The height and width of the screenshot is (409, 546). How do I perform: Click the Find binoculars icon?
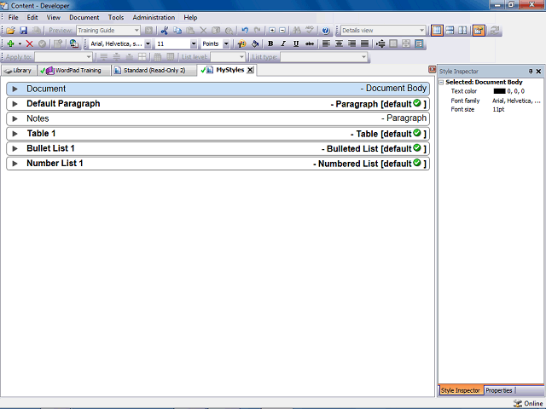297,31
